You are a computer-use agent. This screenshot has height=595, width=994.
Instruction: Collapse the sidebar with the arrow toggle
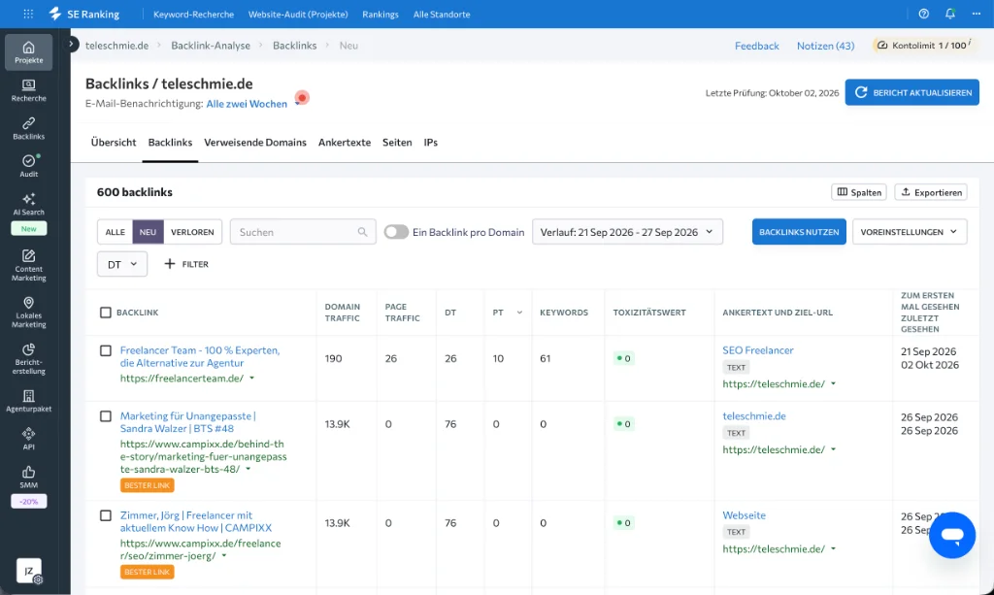(73, 45)
